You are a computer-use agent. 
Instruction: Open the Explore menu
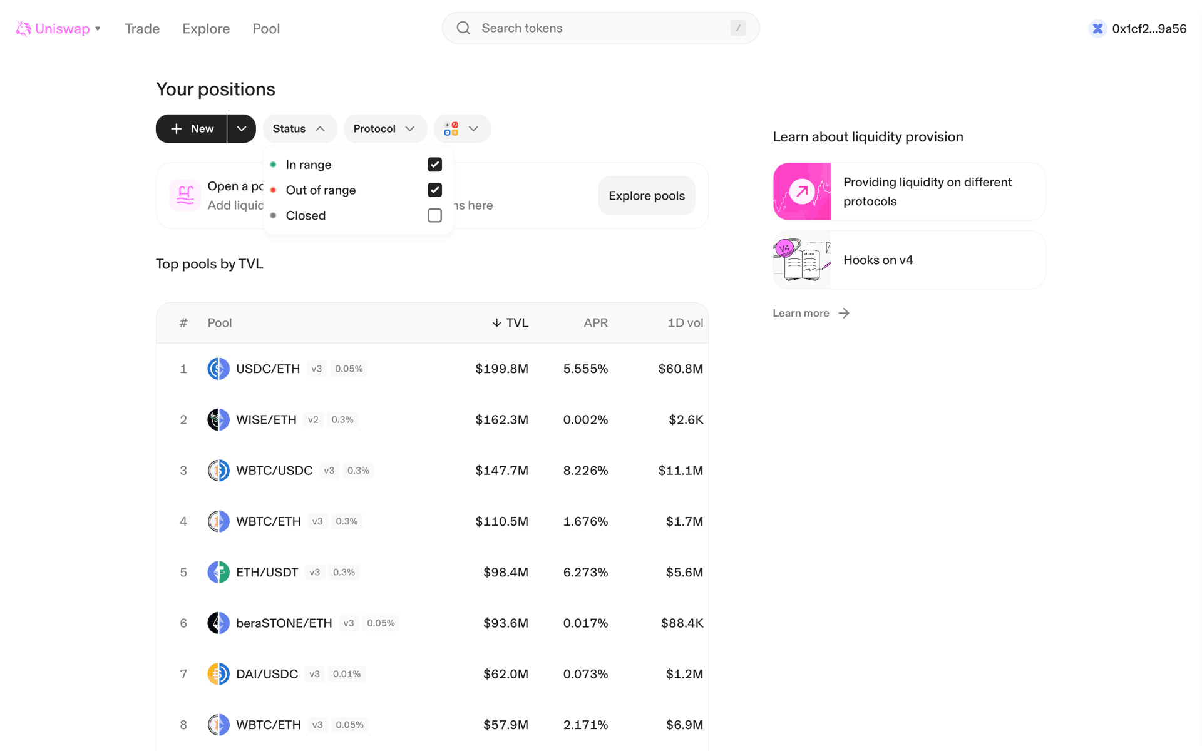(206, 29)
